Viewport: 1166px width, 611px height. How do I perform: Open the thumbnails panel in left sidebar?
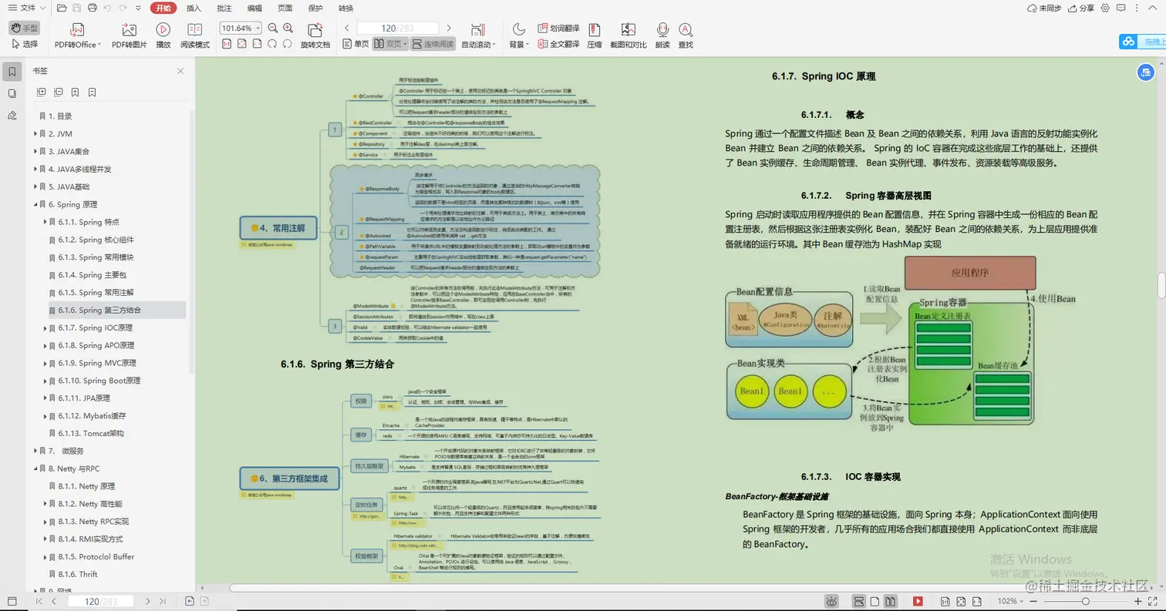(12, 93)
